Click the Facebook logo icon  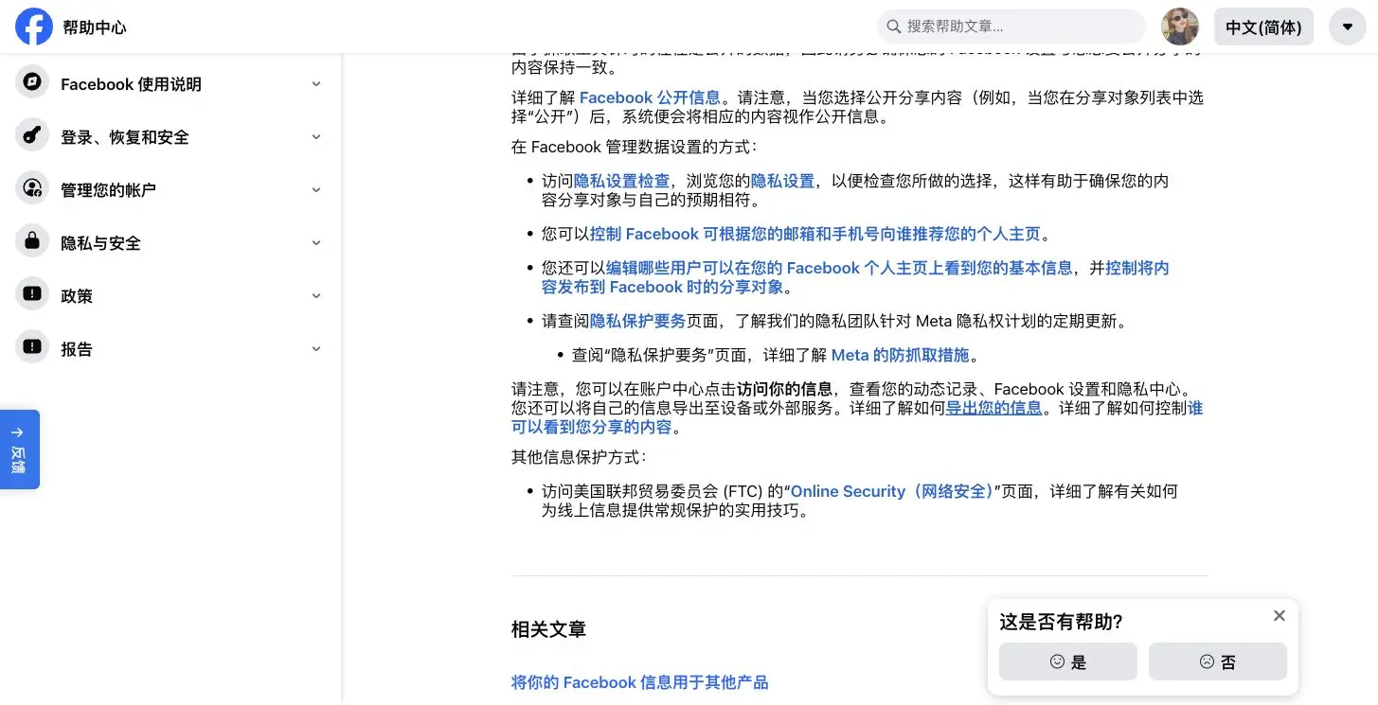(x=34, y=26)
